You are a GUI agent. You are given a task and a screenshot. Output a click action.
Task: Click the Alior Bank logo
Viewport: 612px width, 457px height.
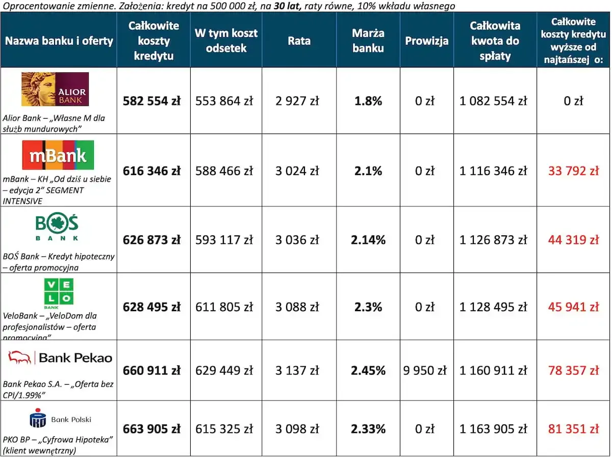[x=55, y=89]
